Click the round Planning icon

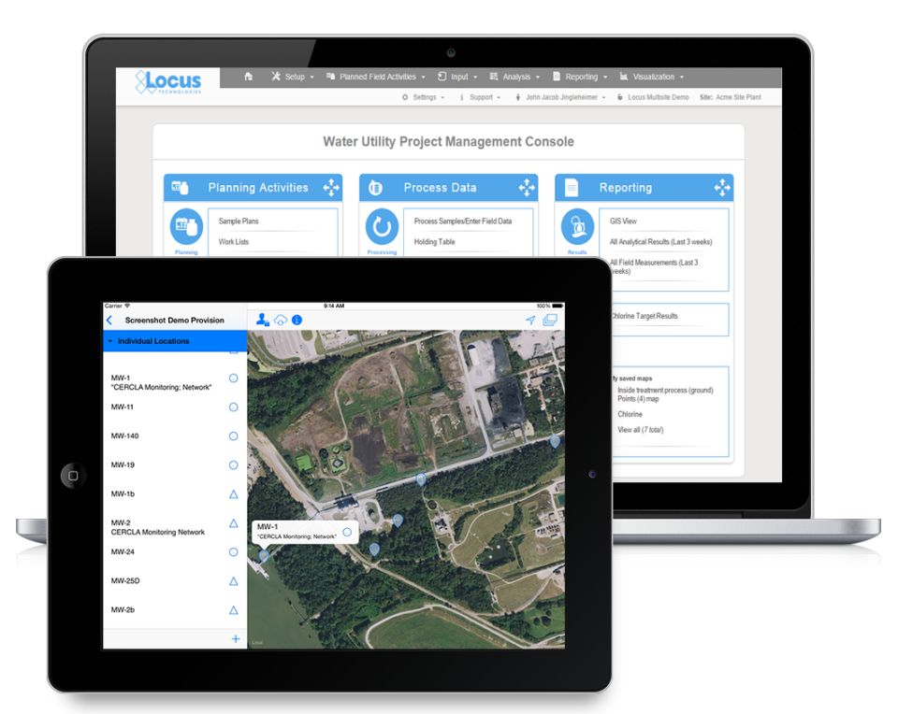[x=186, y=227]
